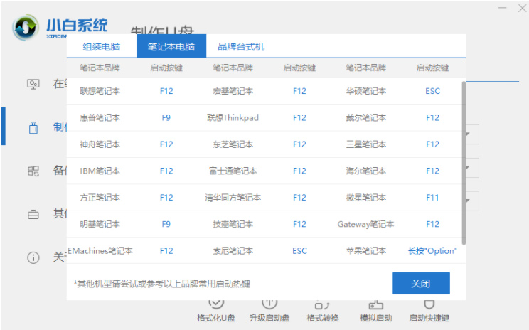Select the IBM笔记本 cell

point(100,171)
